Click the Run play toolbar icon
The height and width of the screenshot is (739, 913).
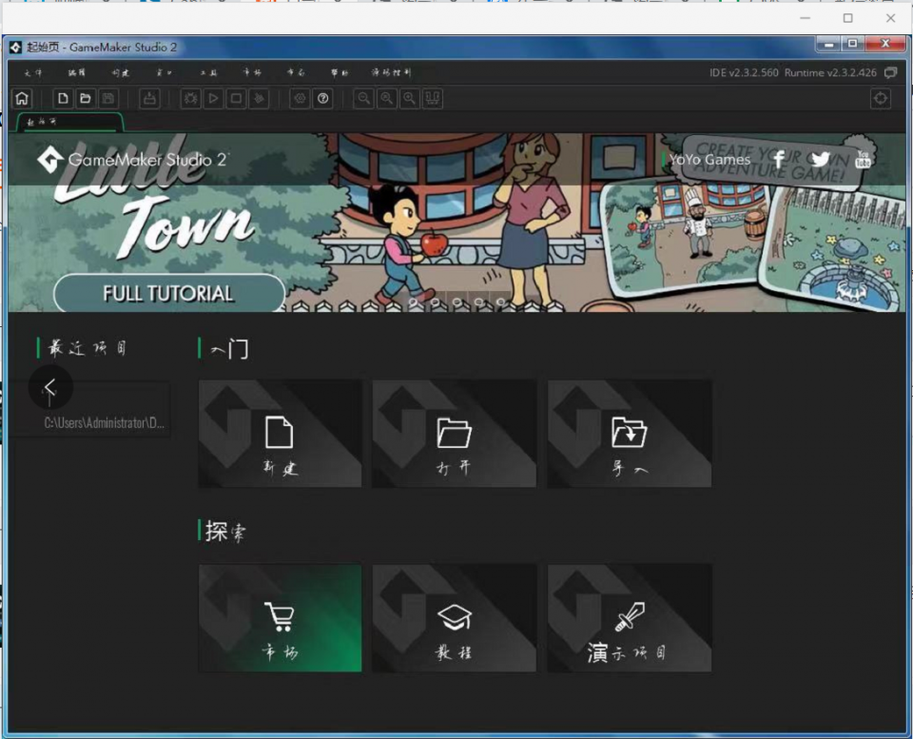[214, 98]
